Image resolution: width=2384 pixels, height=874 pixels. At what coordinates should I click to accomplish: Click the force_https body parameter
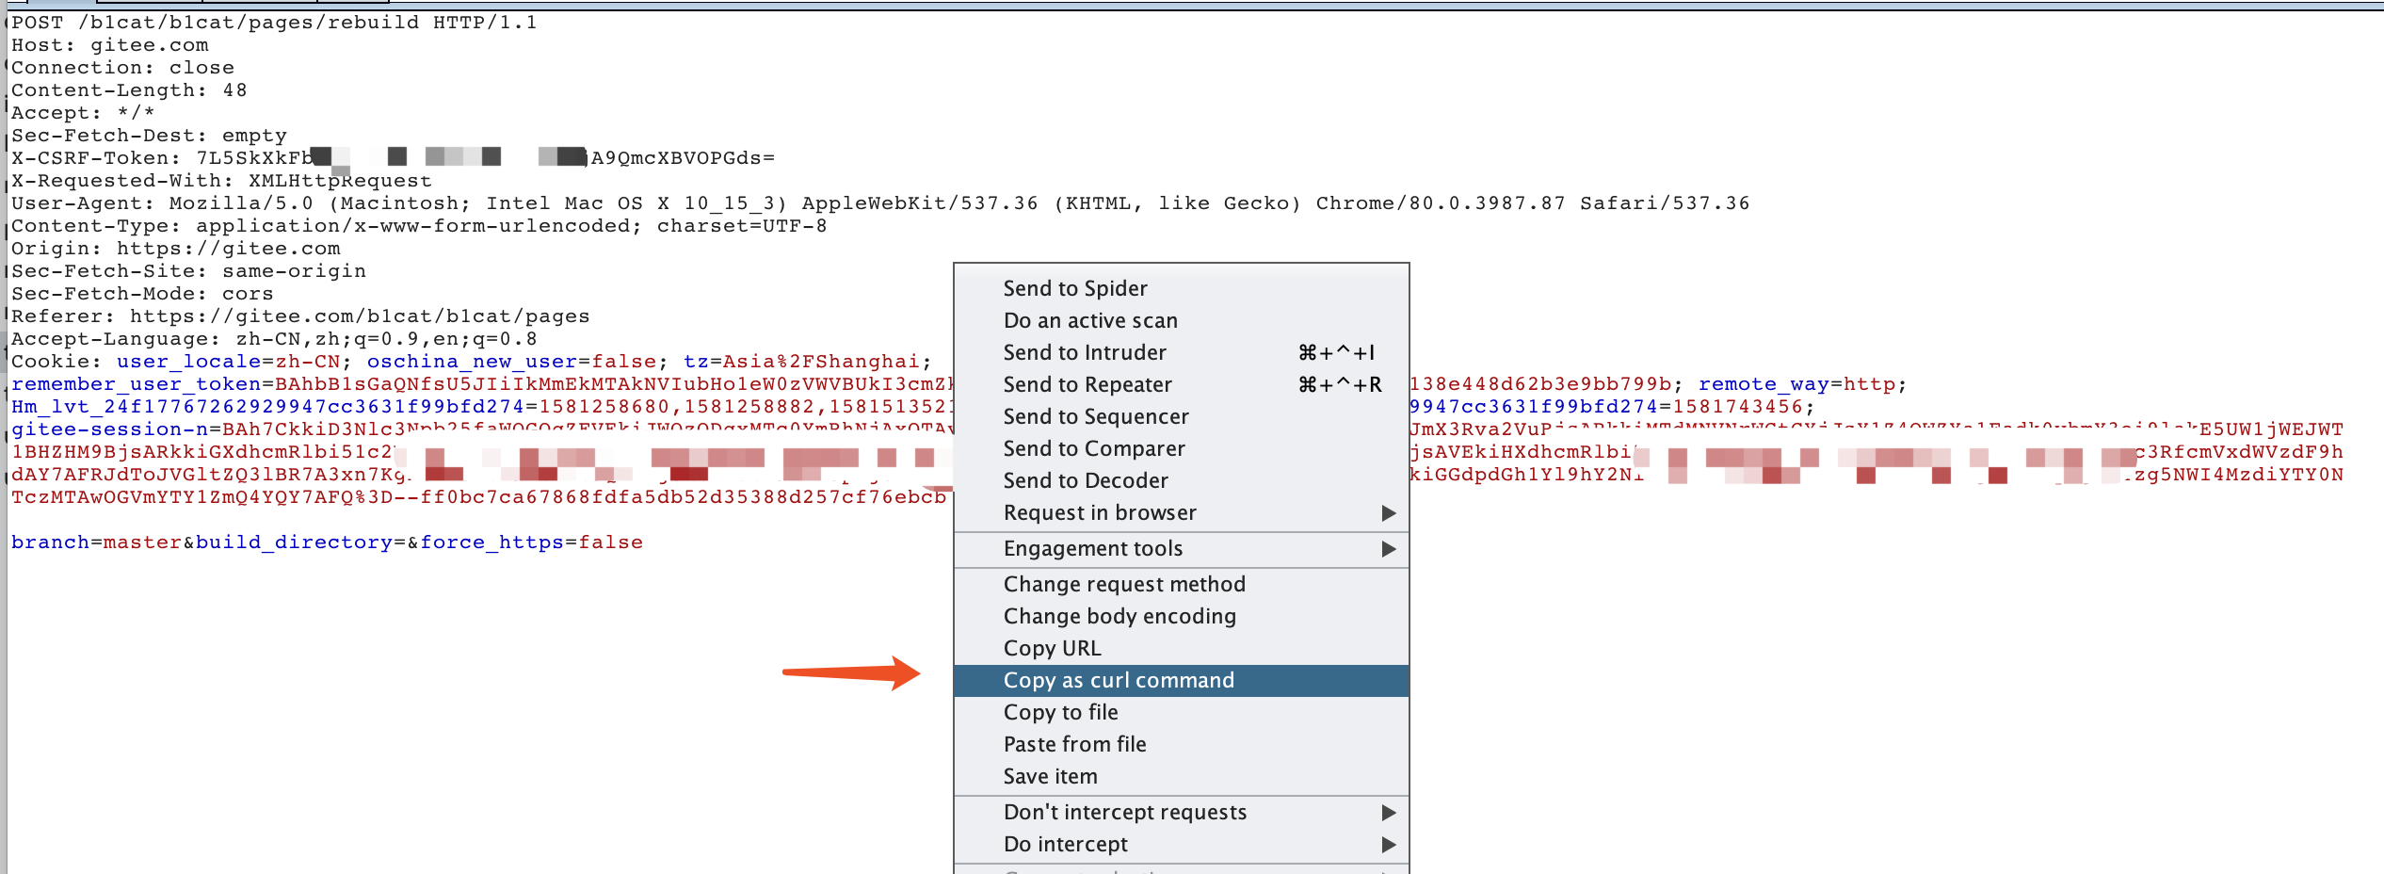coord(491,542)
